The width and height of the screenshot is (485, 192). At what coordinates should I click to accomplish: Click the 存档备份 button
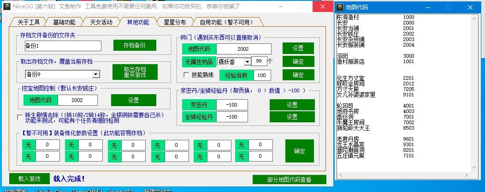(135, 45)
